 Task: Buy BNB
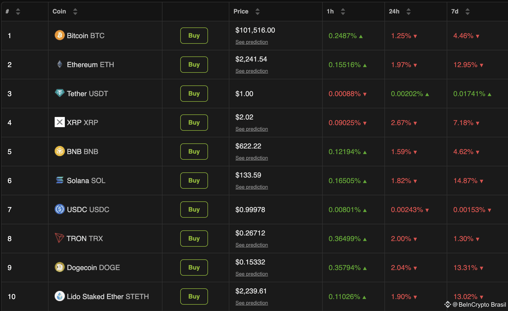(x=194, y=152)
